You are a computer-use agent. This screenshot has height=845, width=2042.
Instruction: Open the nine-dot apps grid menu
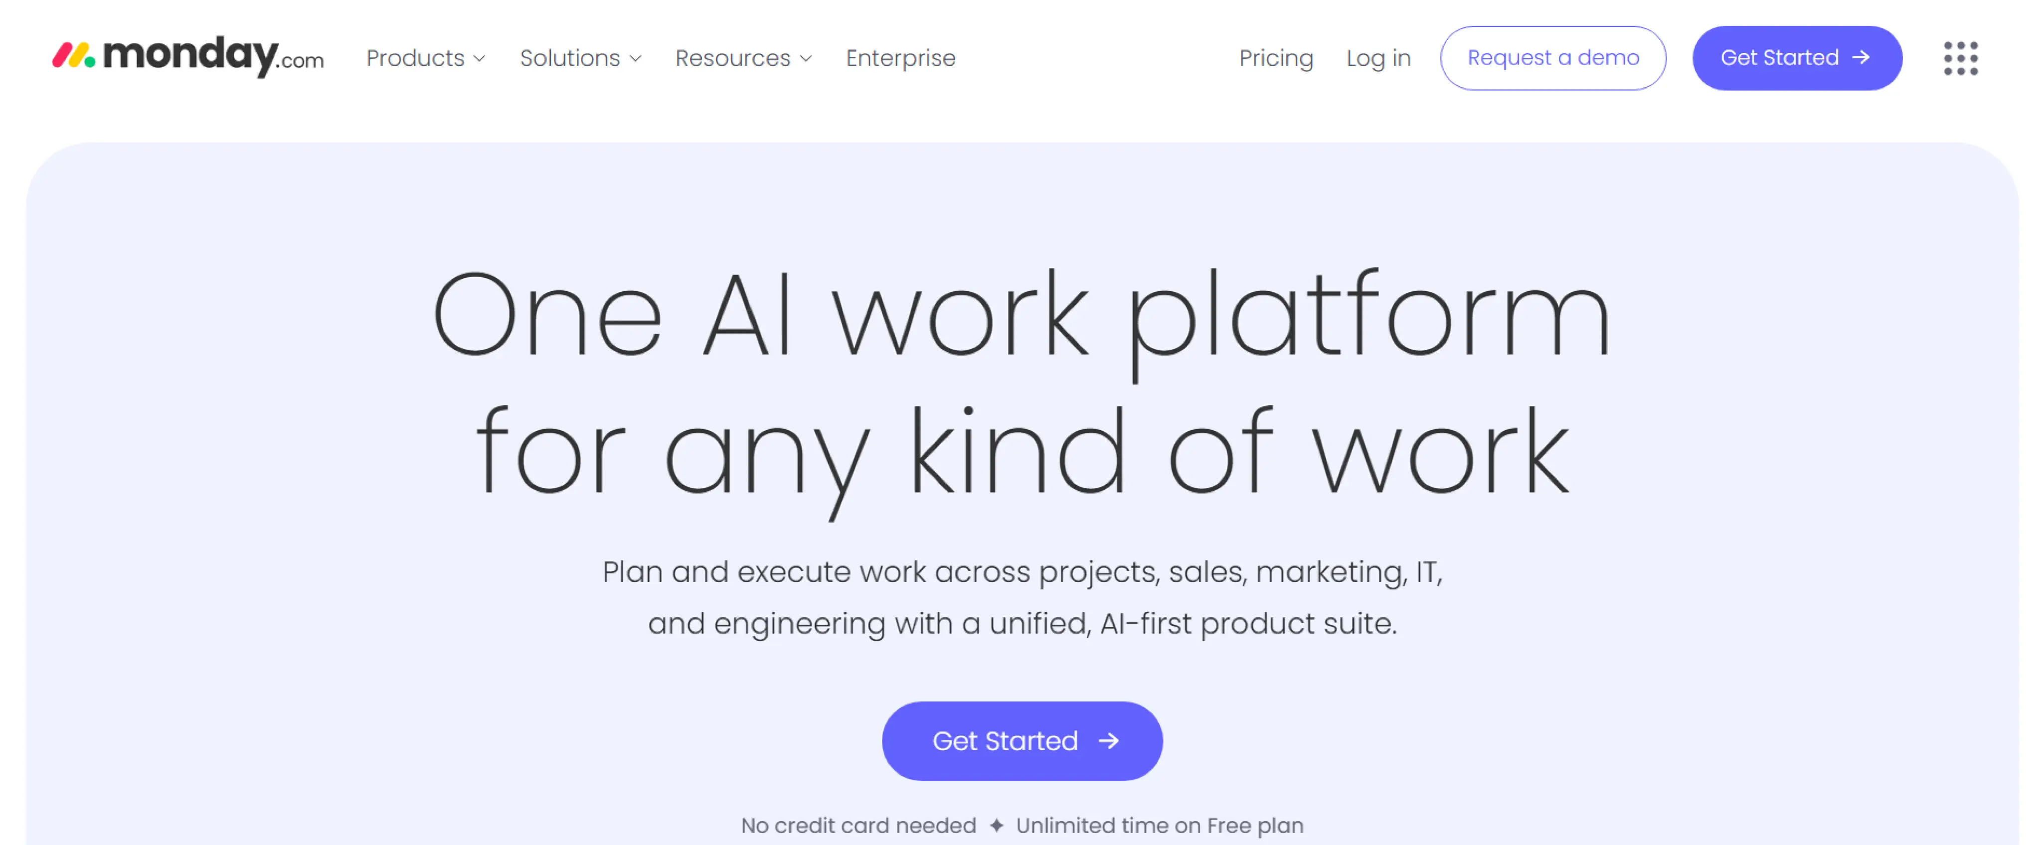[1960, 58]
